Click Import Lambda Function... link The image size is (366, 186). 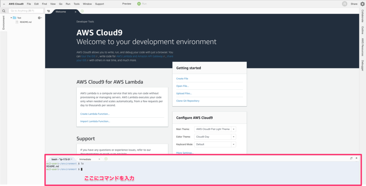95,121
